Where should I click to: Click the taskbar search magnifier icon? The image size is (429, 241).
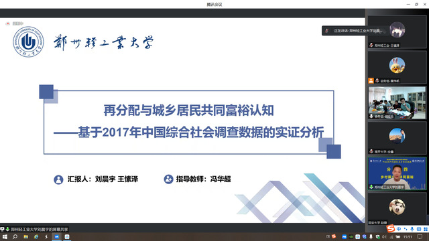pyautogui.click(x=15, y=236)
